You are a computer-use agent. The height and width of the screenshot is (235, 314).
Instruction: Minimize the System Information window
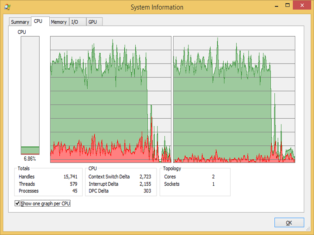276,6
